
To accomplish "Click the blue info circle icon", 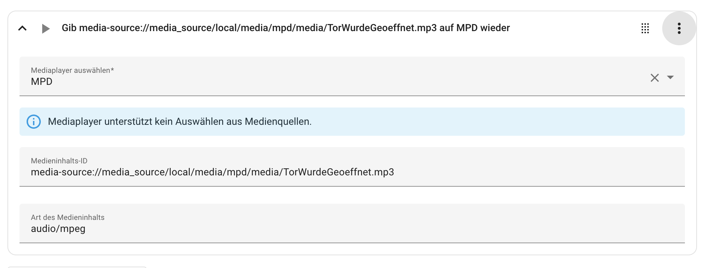I will [x=34, y=122].
